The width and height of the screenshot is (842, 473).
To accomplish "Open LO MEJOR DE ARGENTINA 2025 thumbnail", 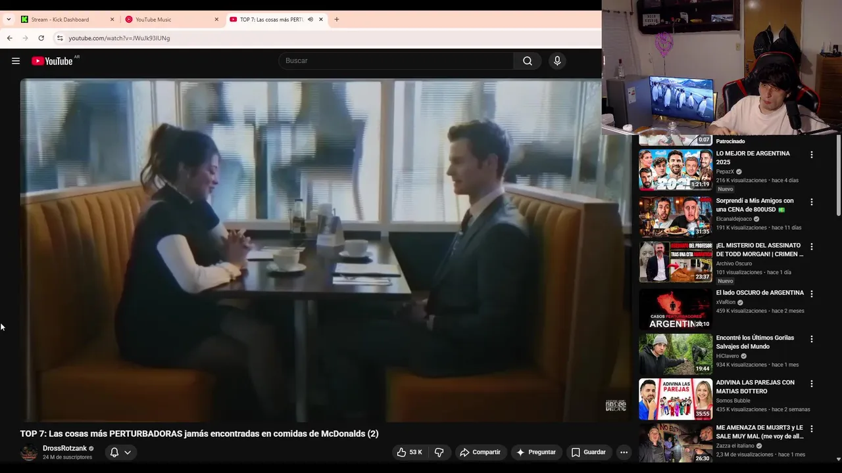I will (x=676, y=169).
